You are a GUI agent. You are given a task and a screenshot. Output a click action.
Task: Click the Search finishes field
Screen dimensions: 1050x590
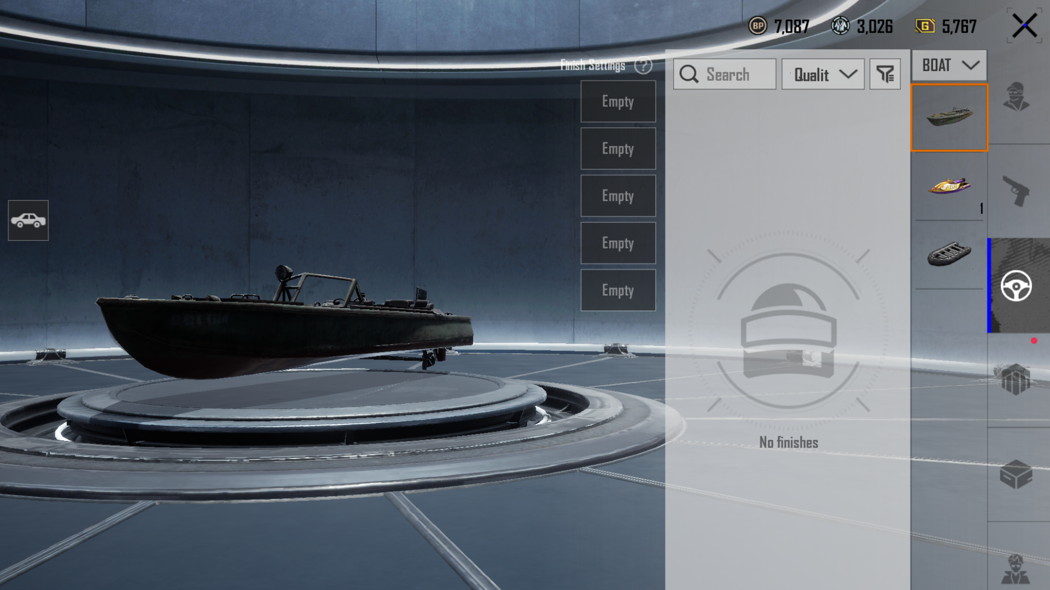[x=725, y=74]
